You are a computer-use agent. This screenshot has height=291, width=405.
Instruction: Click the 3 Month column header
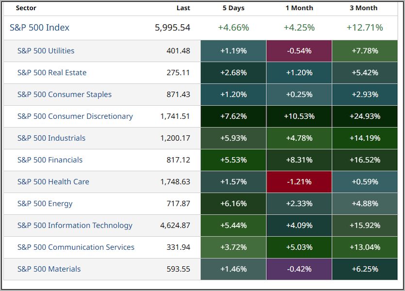tap(365, 8)
